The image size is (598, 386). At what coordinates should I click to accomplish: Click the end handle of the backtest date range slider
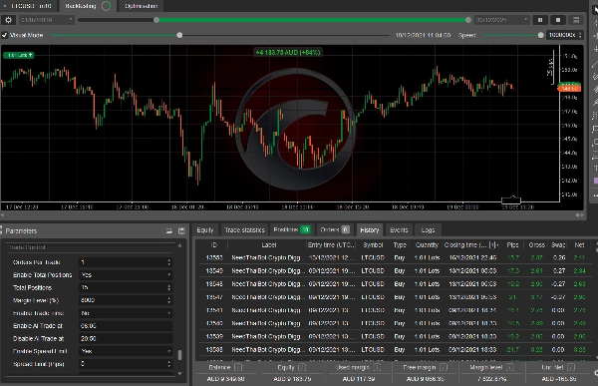pos(468,20)
